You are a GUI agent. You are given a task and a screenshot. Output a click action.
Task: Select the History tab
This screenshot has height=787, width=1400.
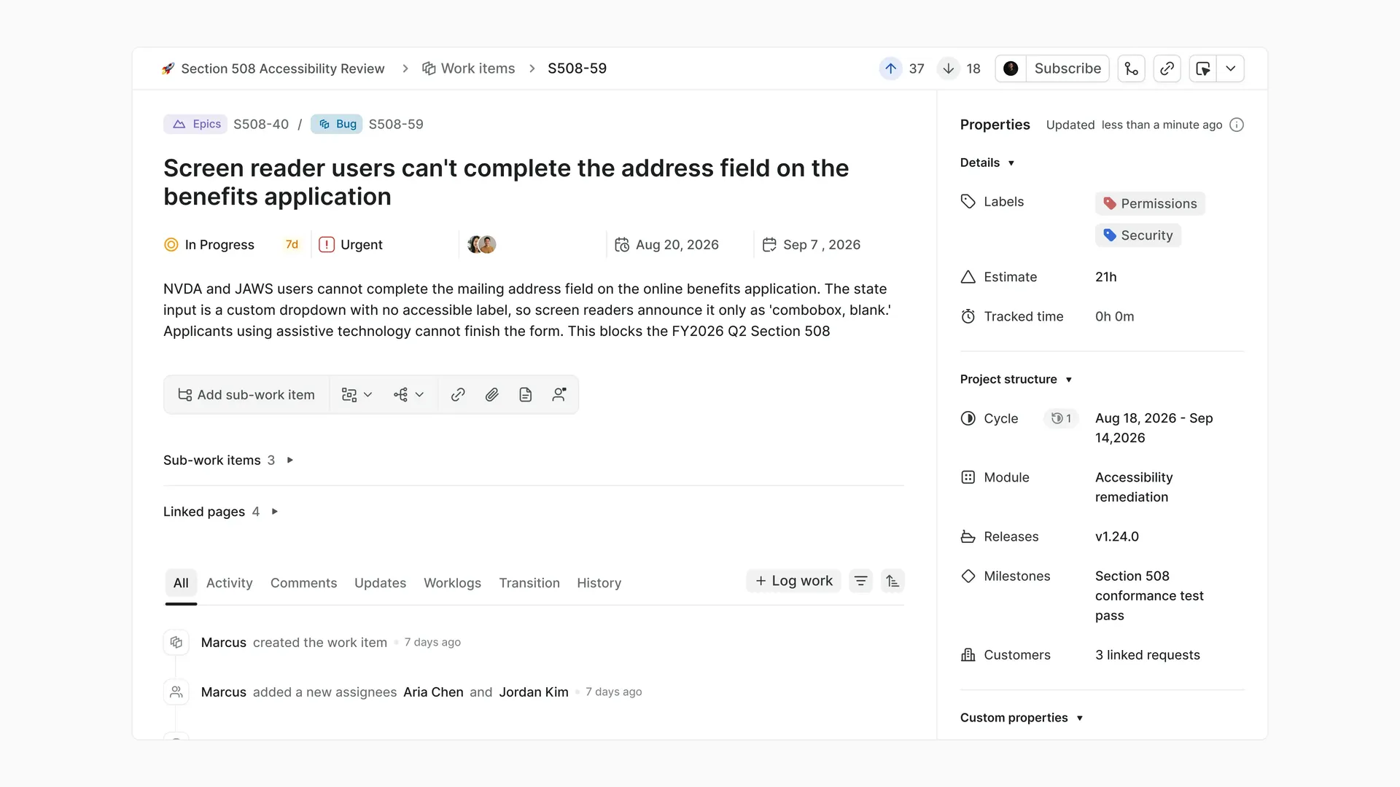pos(599,583)
